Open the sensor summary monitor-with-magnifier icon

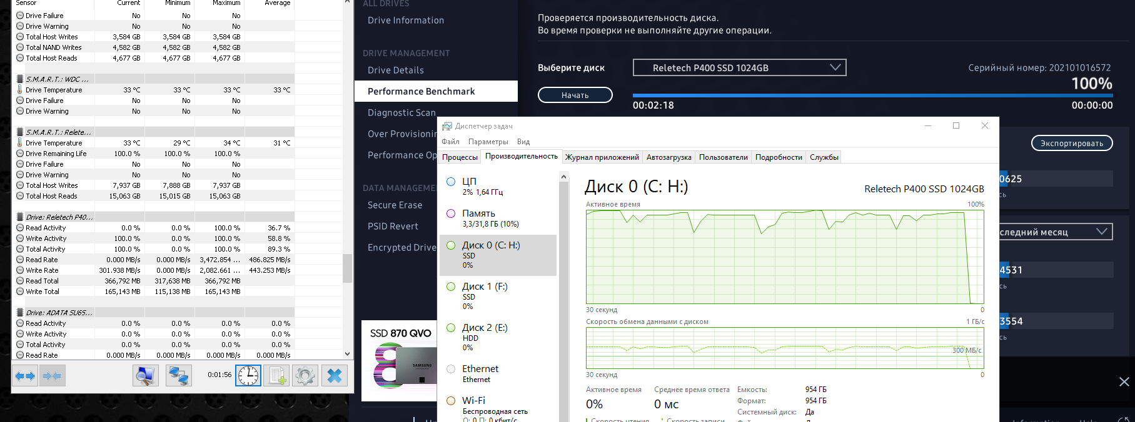tap(146, 376)
